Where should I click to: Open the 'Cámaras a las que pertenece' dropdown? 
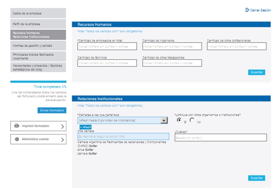pyautogui.click(x=164, y=120)
